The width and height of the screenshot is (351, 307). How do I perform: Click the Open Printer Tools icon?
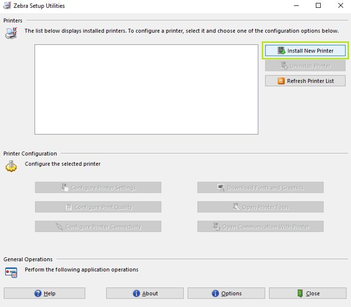[236, 207]
